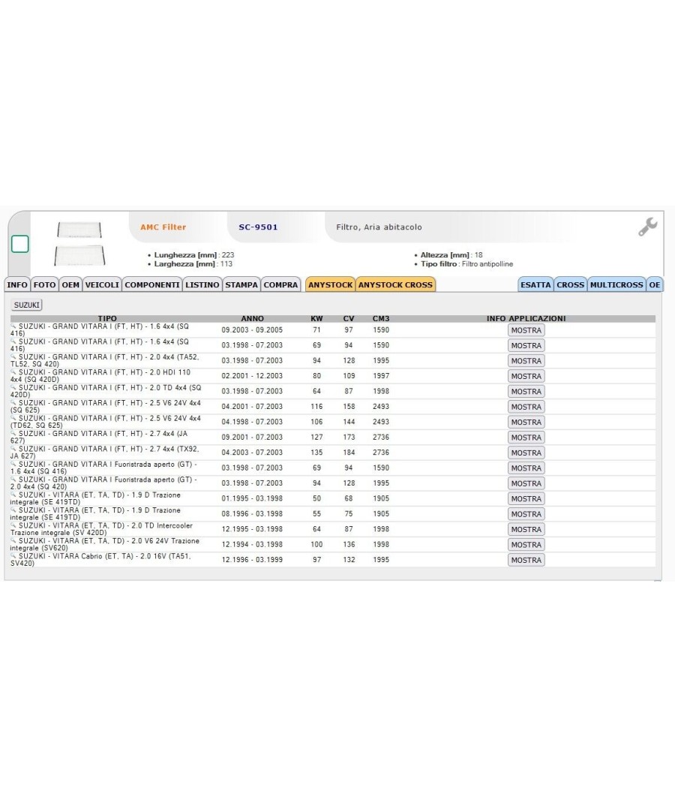Open the INFO tab
675x788 pixels.
pyautogui.click(x=17, y=285)
